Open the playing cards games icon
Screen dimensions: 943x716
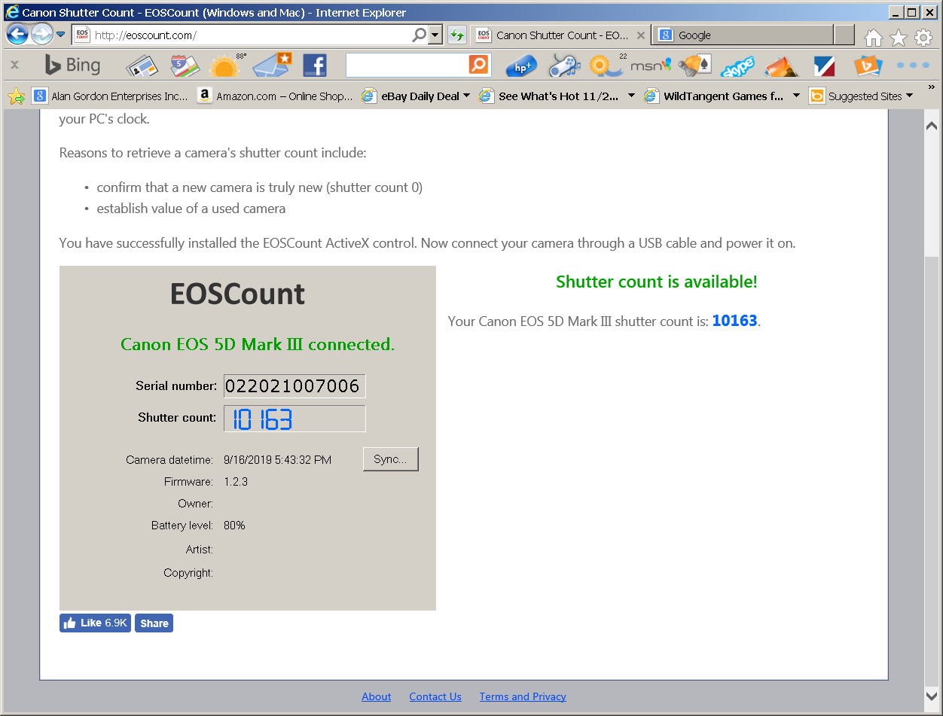[x=694, y=66]
